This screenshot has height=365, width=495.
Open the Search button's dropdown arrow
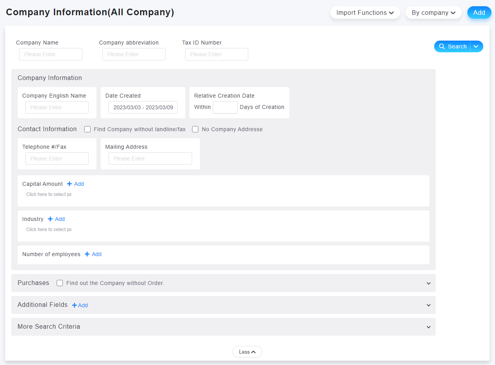[476, 46]
